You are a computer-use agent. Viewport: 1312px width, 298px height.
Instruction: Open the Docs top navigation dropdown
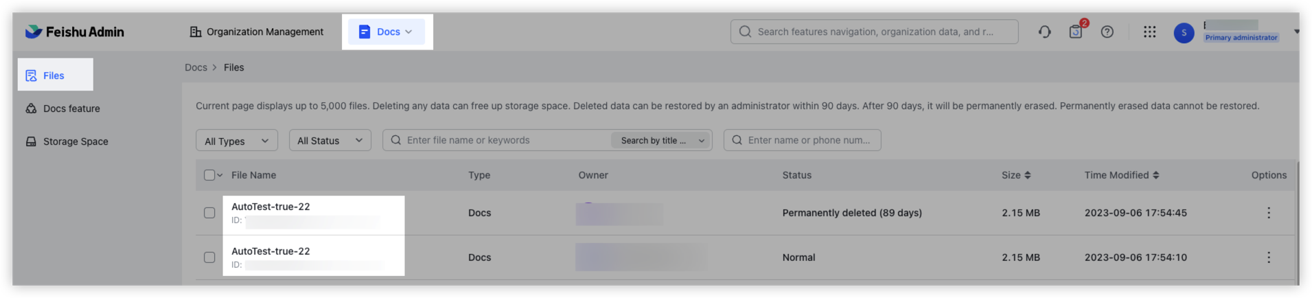(x=387, y=32)
